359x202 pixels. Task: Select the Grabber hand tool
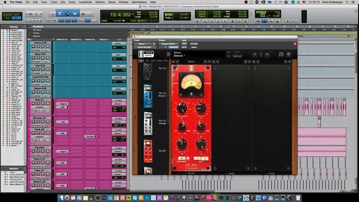click(75, 13)
